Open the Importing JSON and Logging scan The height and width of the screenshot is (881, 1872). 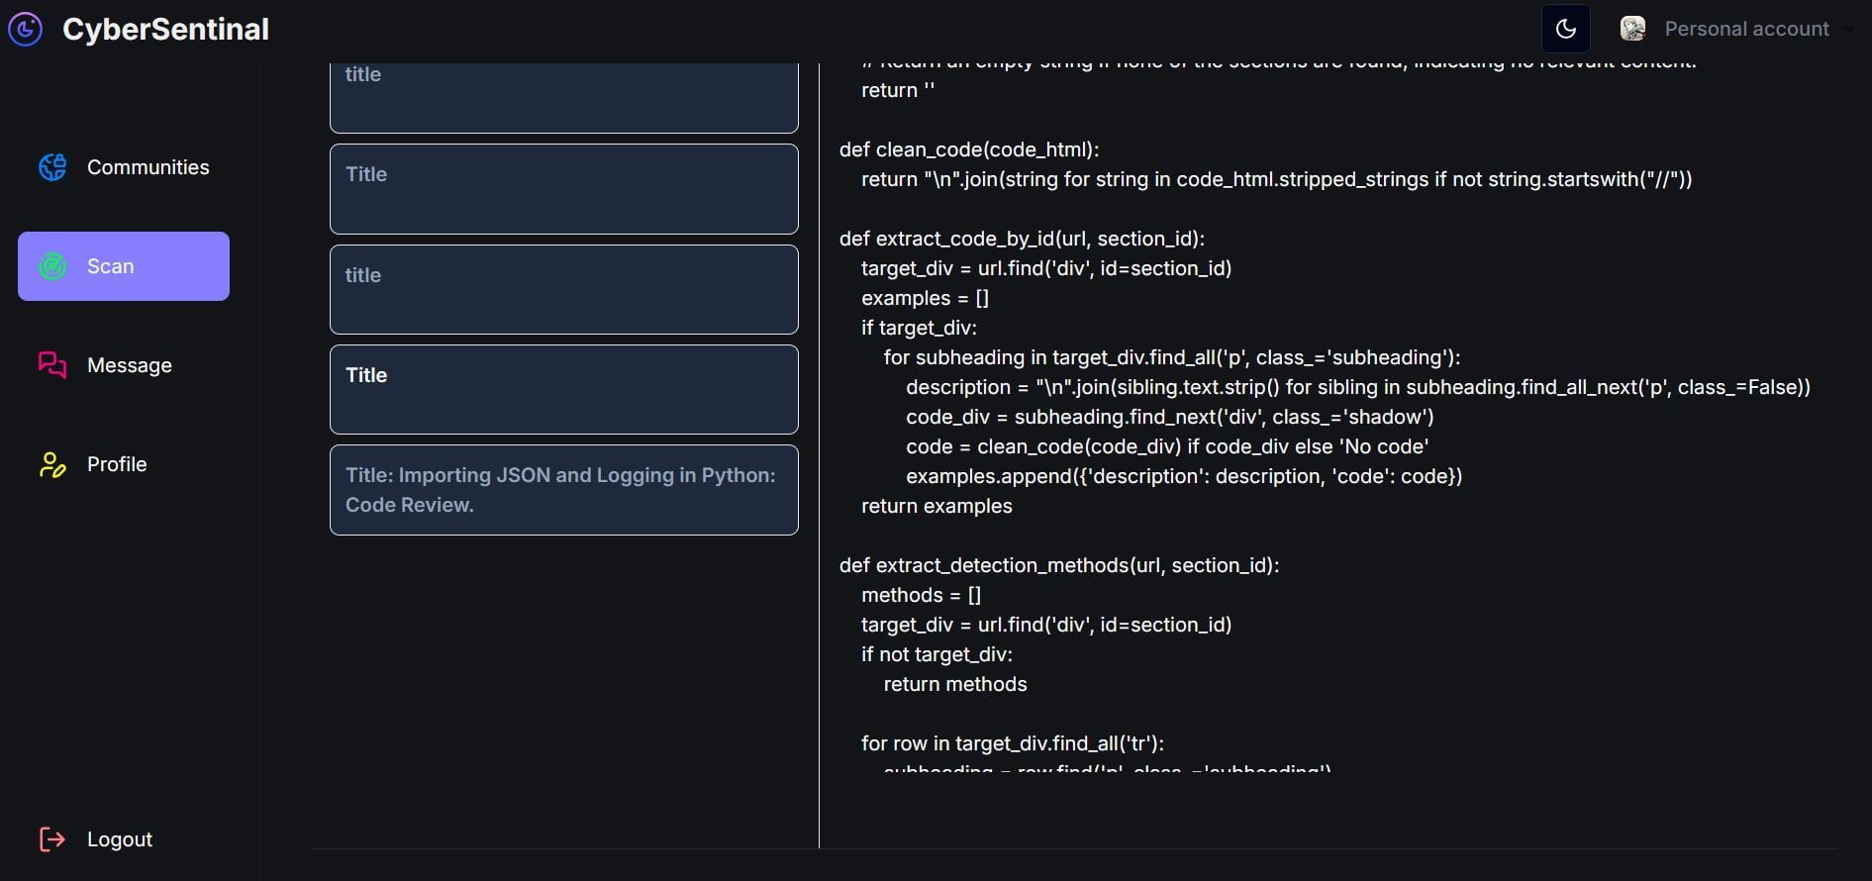563,490
